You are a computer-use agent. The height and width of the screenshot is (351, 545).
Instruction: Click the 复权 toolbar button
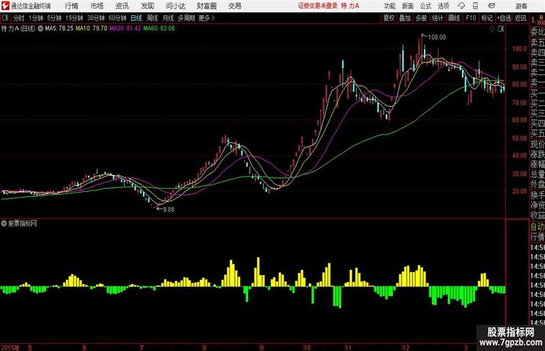389,18
